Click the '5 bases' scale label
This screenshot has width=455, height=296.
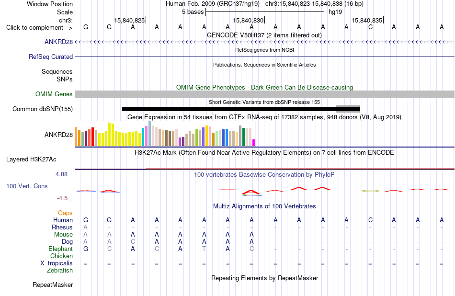coord(193,12)
